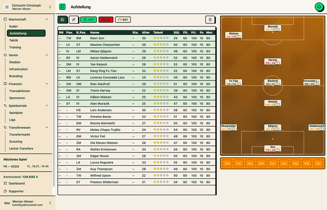The image size is (327, 210).
Task: Select player row Lucca Nogueira
Action: click(x=137, y=163)
